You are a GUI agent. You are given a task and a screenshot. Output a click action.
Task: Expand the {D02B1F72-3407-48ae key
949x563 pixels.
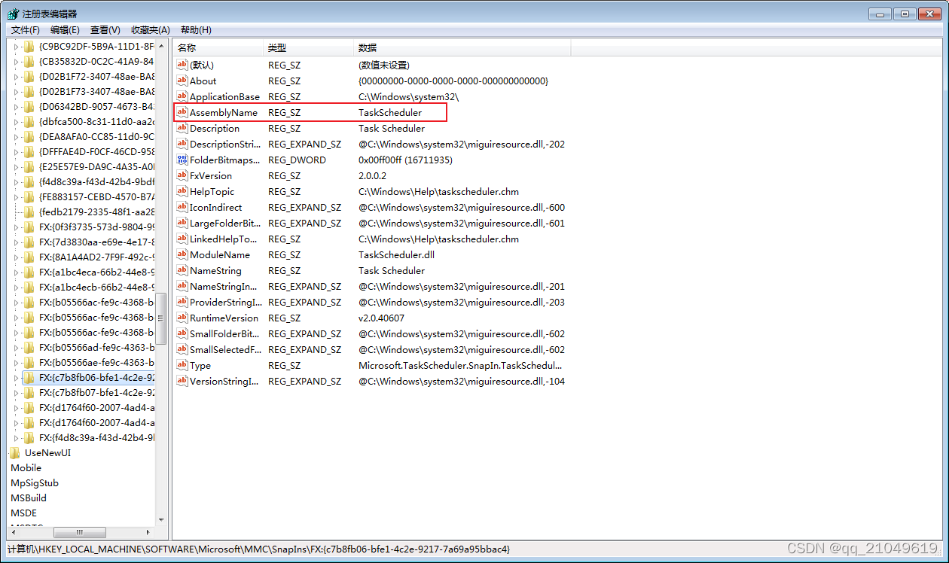(x=16, y=76)
